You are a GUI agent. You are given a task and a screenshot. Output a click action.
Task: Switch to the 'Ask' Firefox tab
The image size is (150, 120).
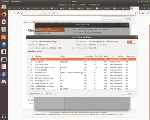(x=63, y=8)
